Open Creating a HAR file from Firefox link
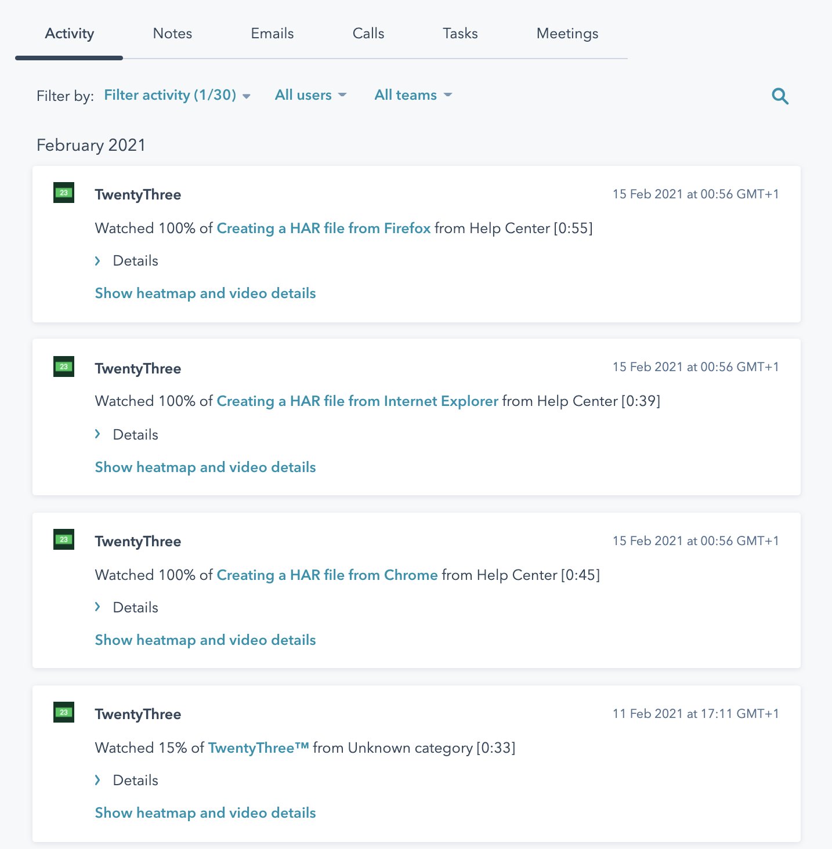Image resolution: width=832 pixels, height=849 pixels. (324, 228)
